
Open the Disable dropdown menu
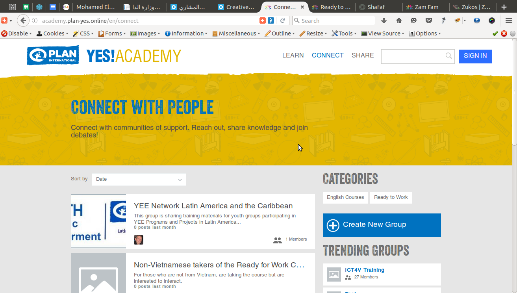coord(17,33)
